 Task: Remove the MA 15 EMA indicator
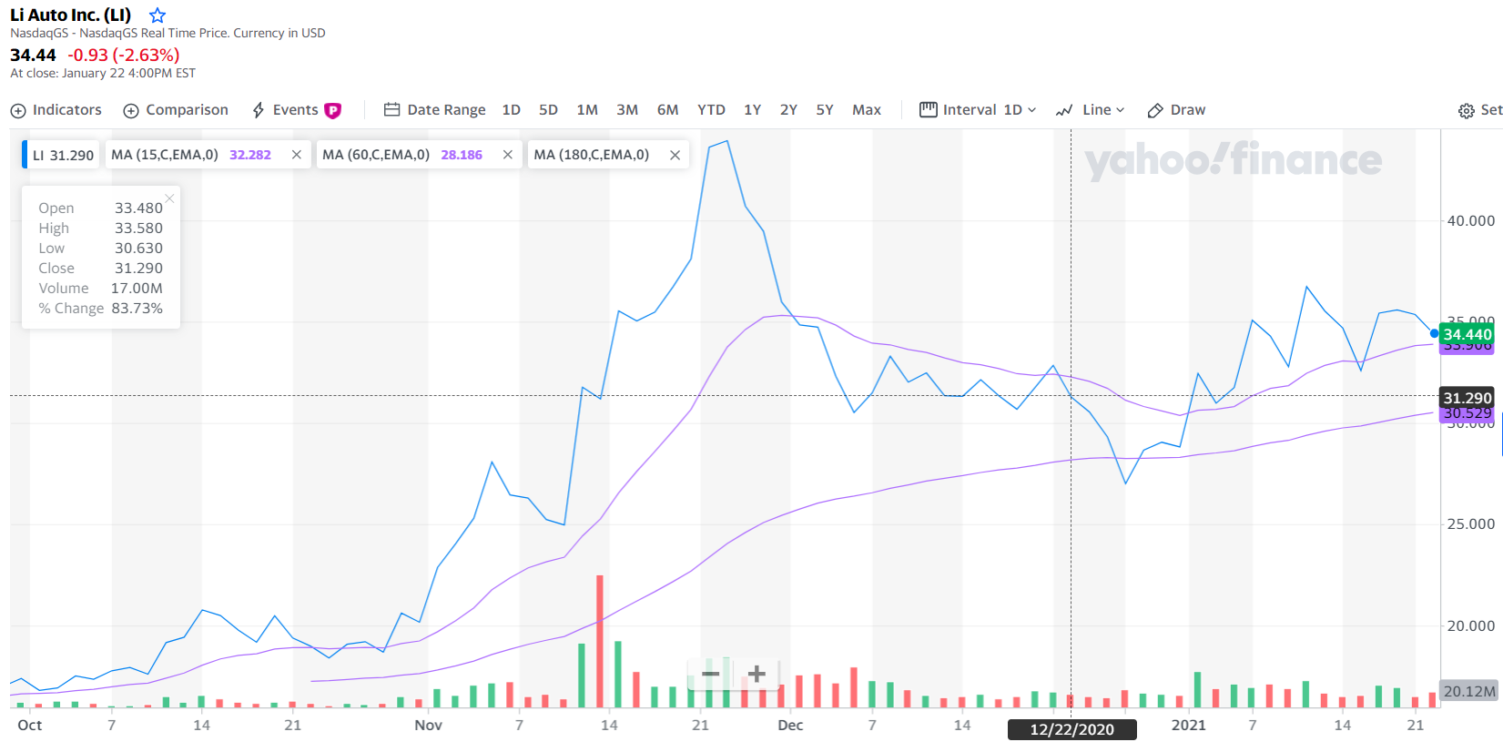[x=297, y=155]
